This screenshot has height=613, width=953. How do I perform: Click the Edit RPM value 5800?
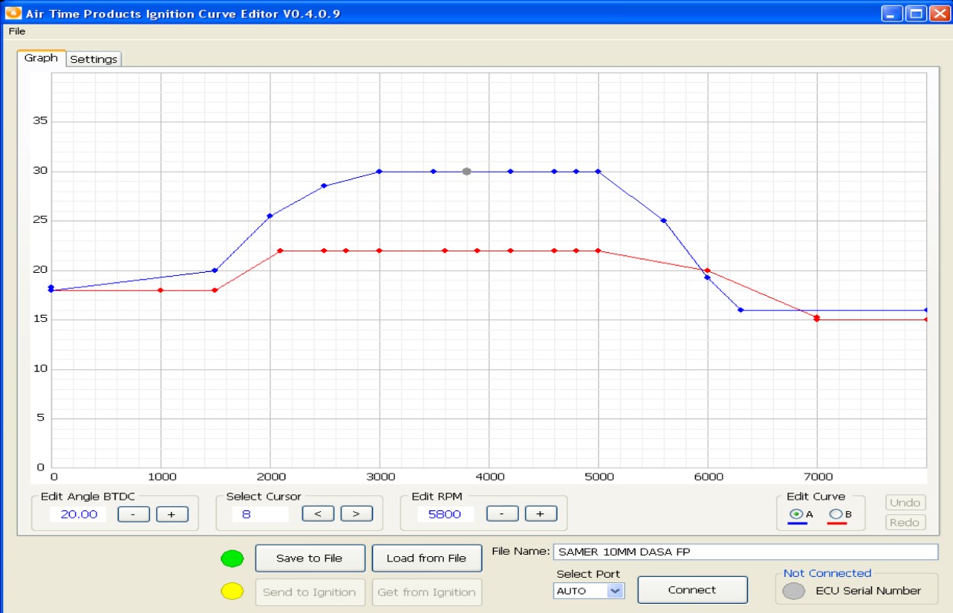(445, 514)
